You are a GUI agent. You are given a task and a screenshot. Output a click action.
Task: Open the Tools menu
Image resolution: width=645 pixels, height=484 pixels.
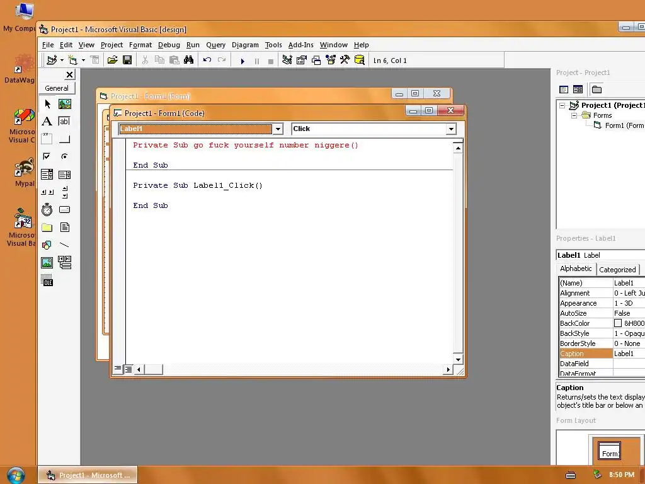click(x=273, y=45)
